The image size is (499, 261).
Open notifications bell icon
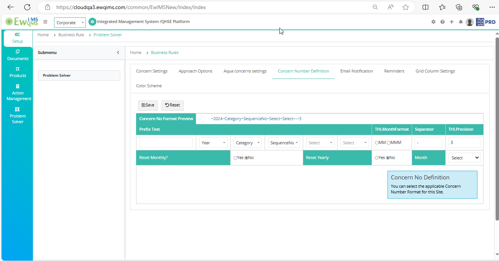pyautogui.click(x=460, y=22)
